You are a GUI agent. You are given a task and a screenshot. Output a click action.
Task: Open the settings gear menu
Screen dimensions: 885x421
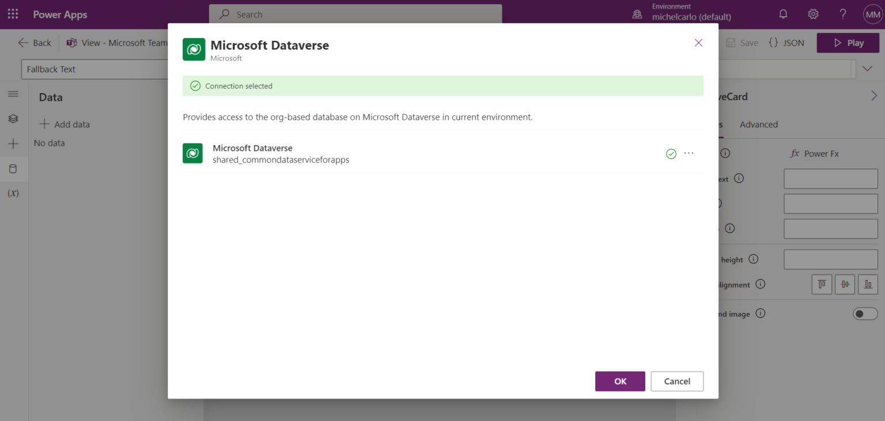pos(813,13)
